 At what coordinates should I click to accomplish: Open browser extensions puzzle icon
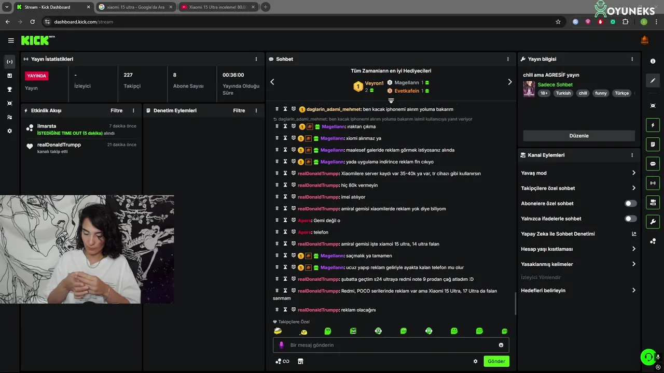click(x=625, y=22)
